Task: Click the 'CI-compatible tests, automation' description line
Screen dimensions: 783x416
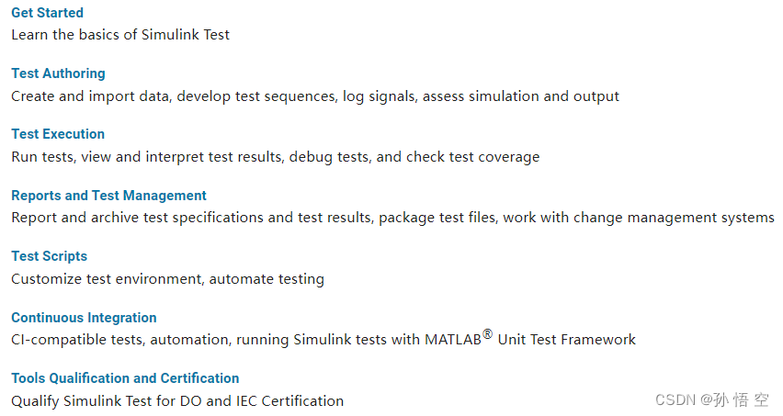Action: (x=323, y=339)
